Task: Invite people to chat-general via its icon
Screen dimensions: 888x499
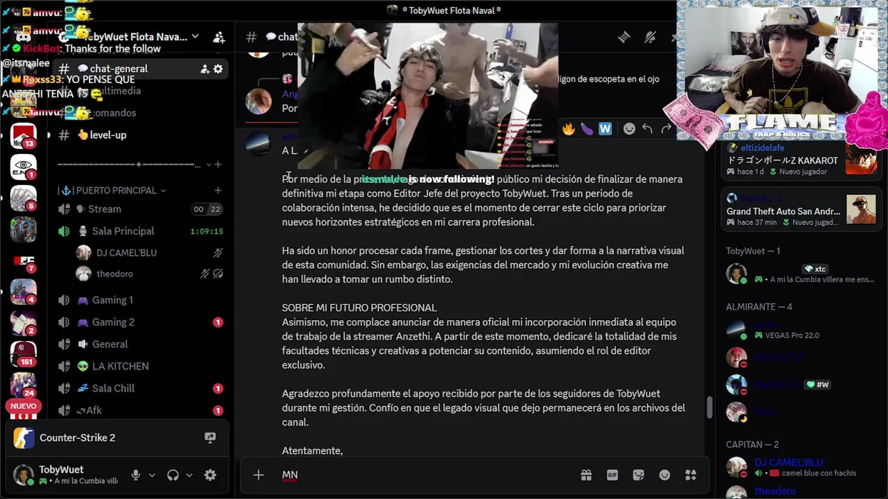Action: 205,69
